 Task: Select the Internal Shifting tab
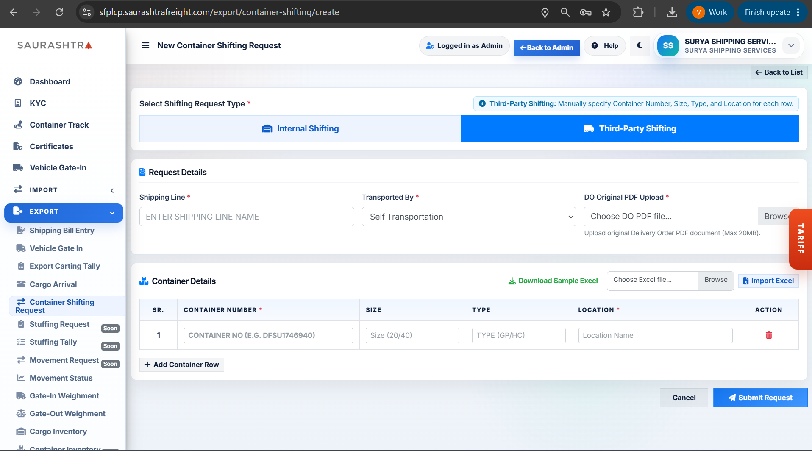pyautogui.click(x=300, y=128)
